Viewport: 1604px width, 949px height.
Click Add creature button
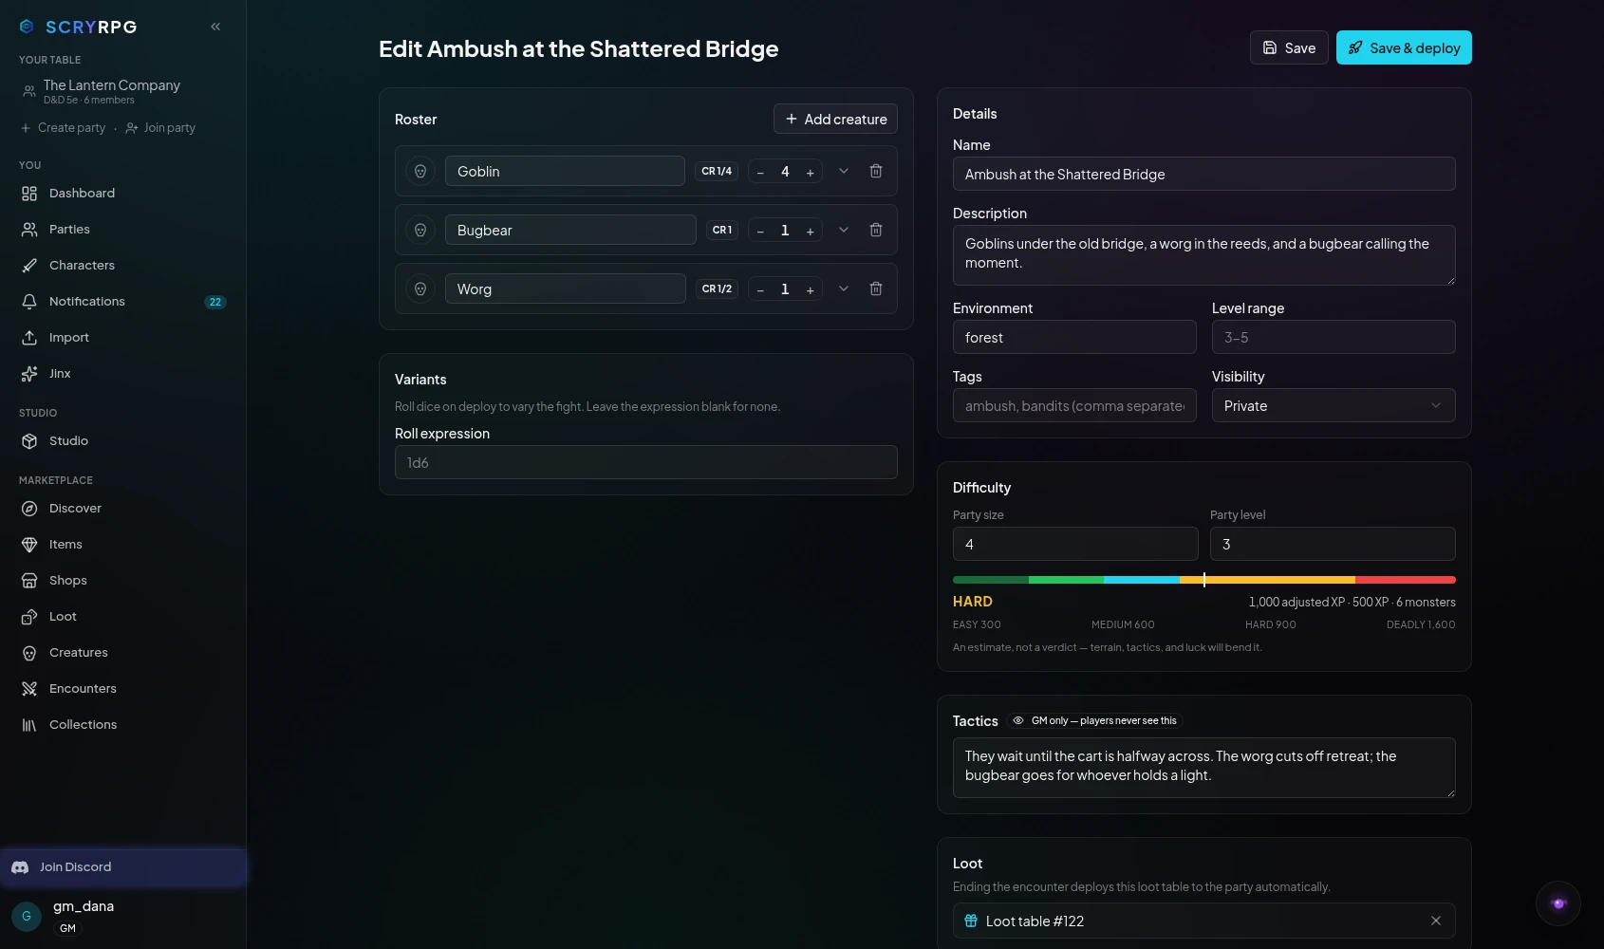pyautogui.click(x=835, y=119)
